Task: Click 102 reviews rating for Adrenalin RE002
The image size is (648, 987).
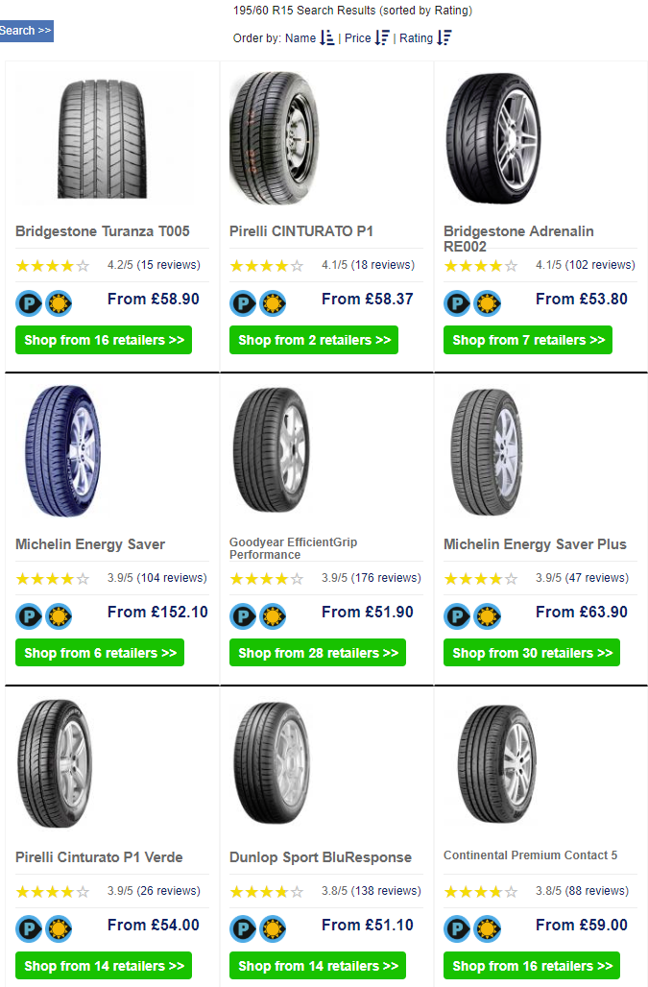Action: 585,265
